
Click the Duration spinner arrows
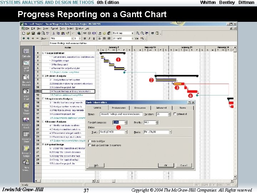click(170, 114)
